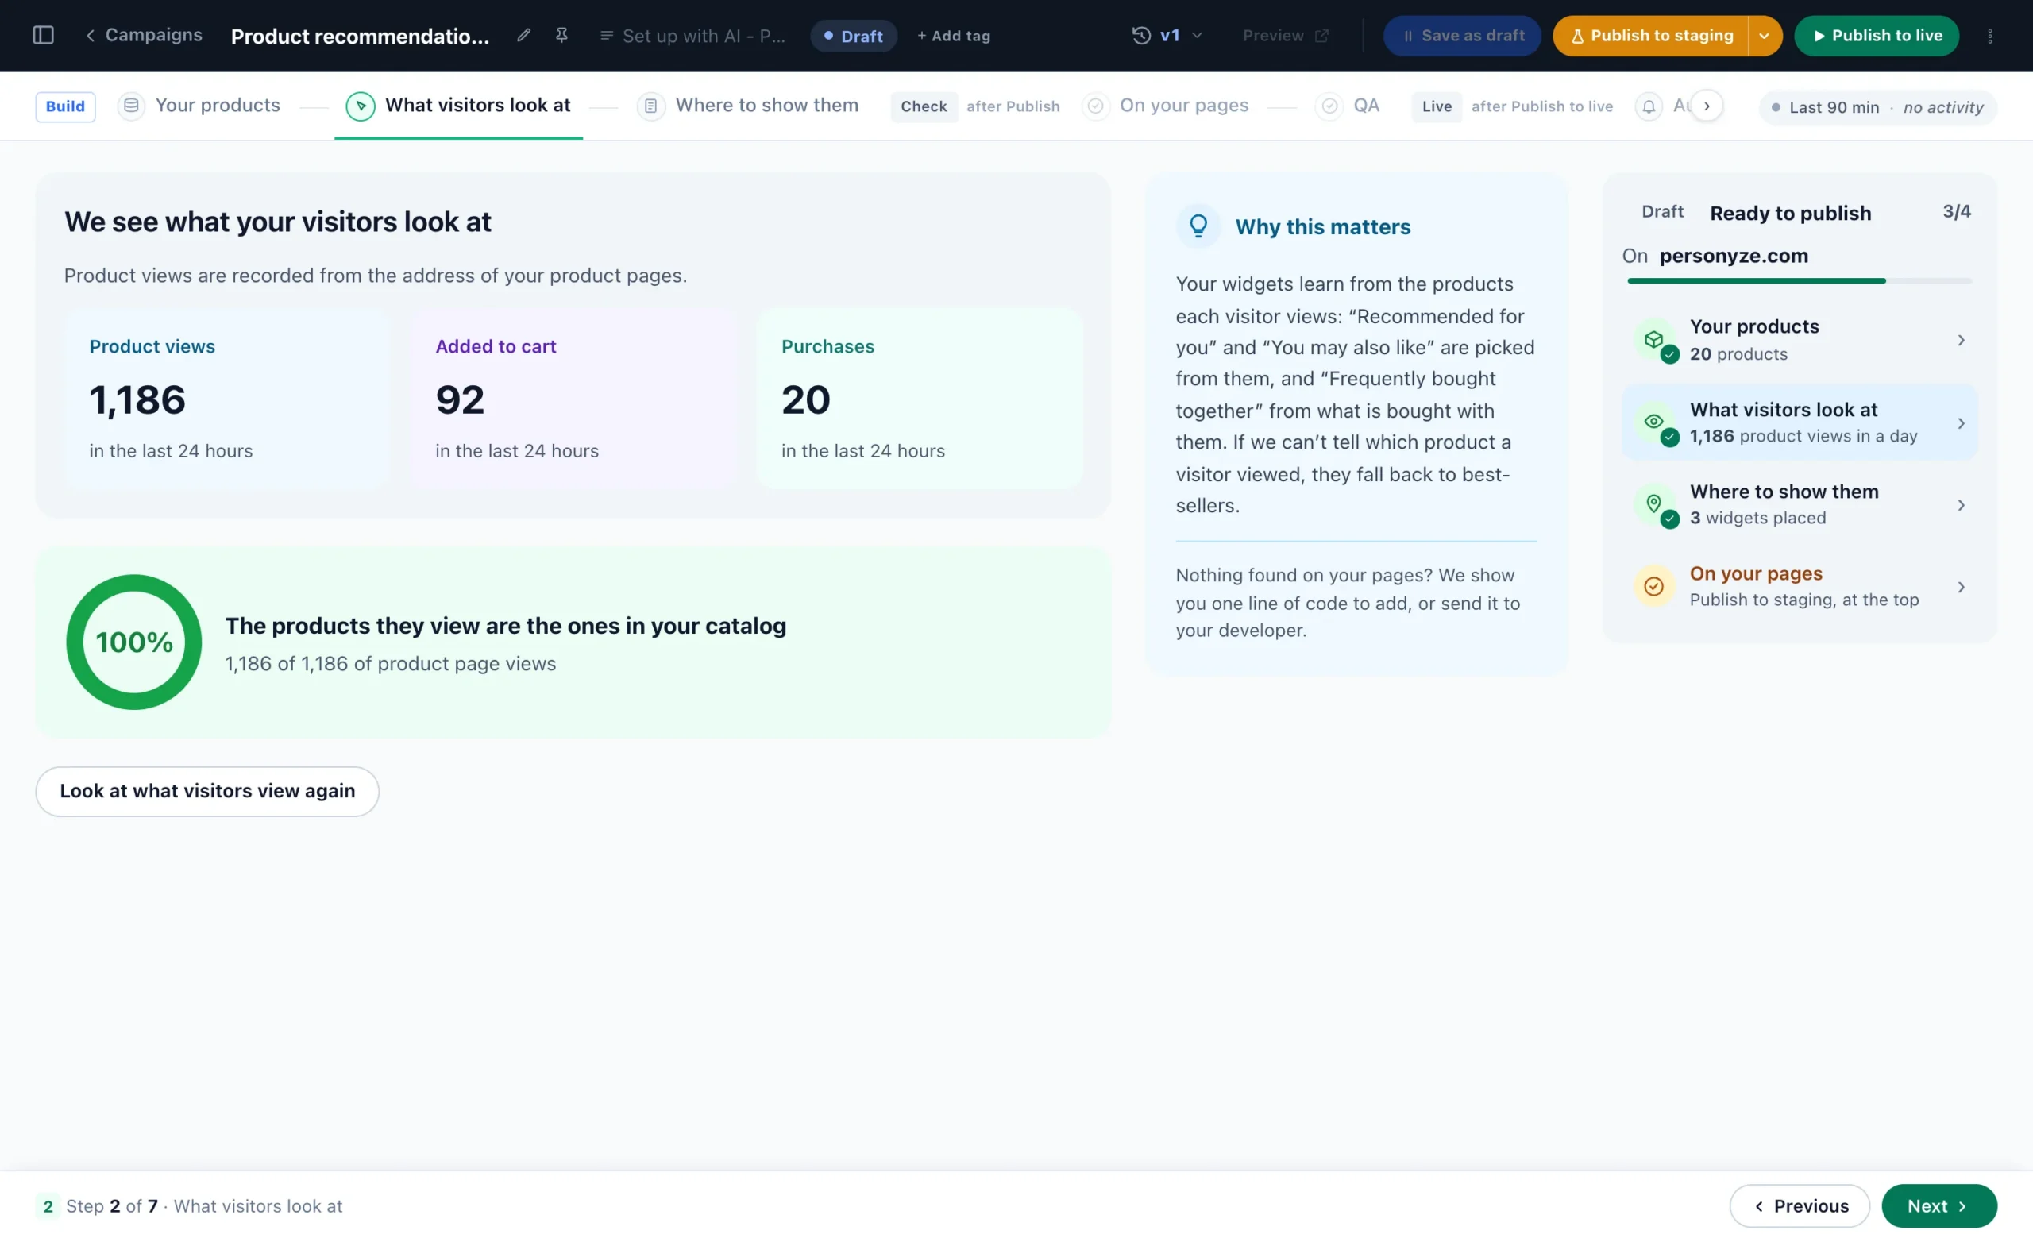Screen dimensions: 2033x1242
Task: Click the Next button
Action: click(1938, 1206)
